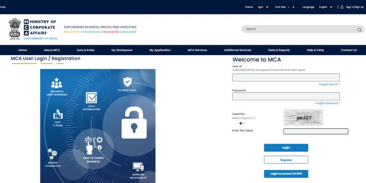Click the Register button
The width and height of the screenshot is (366, 183).
point(286,160)
